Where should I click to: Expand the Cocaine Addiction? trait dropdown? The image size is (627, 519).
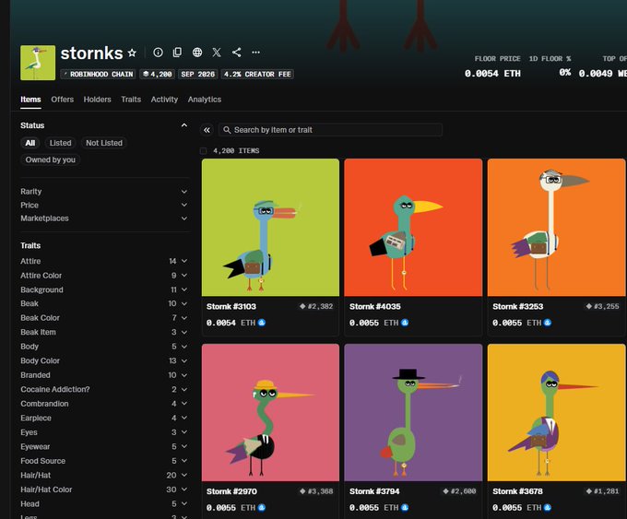coord(104,389)
